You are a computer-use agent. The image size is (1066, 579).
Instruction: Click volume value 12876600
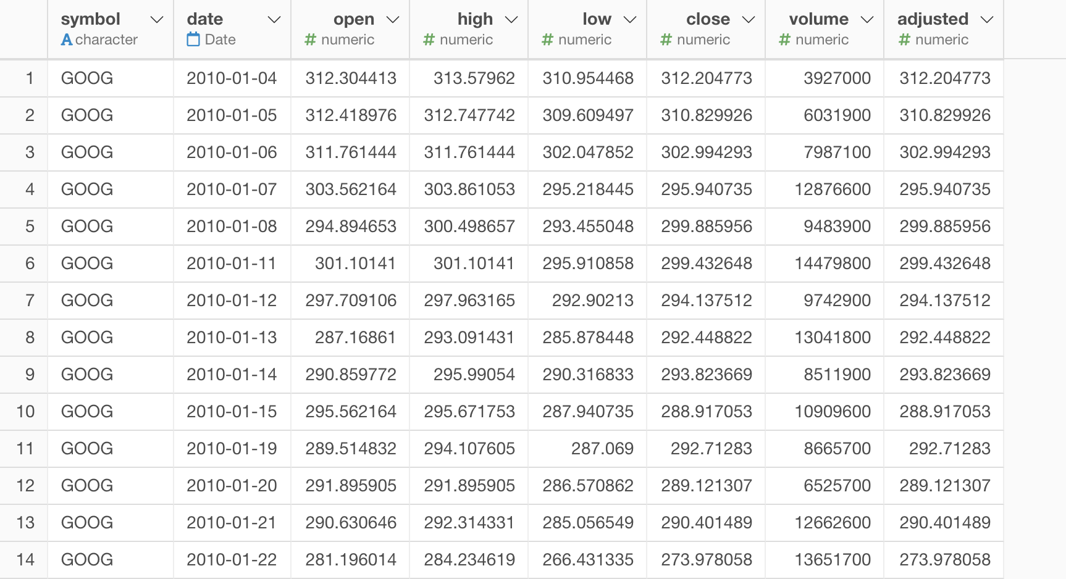tap(833, 190)
